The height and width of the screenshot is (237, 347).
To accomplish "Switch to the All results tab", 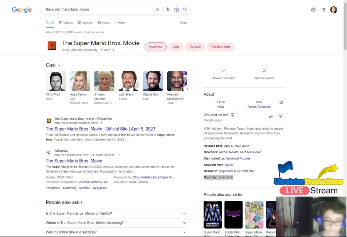I will coord(50,23).
